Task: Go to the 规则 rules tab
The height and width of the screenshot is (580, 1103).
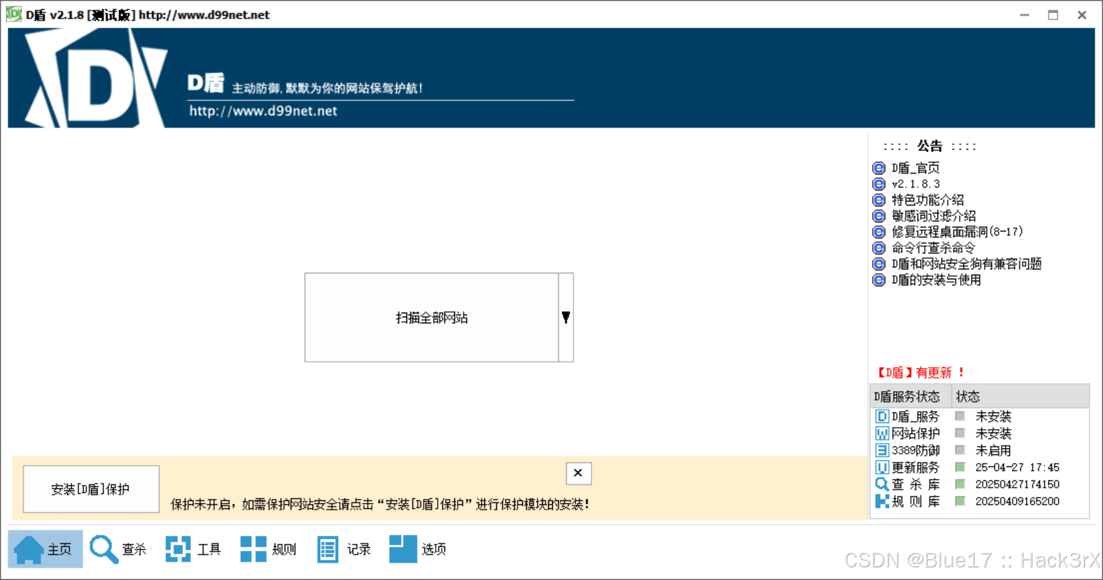Action: [268, 549]
